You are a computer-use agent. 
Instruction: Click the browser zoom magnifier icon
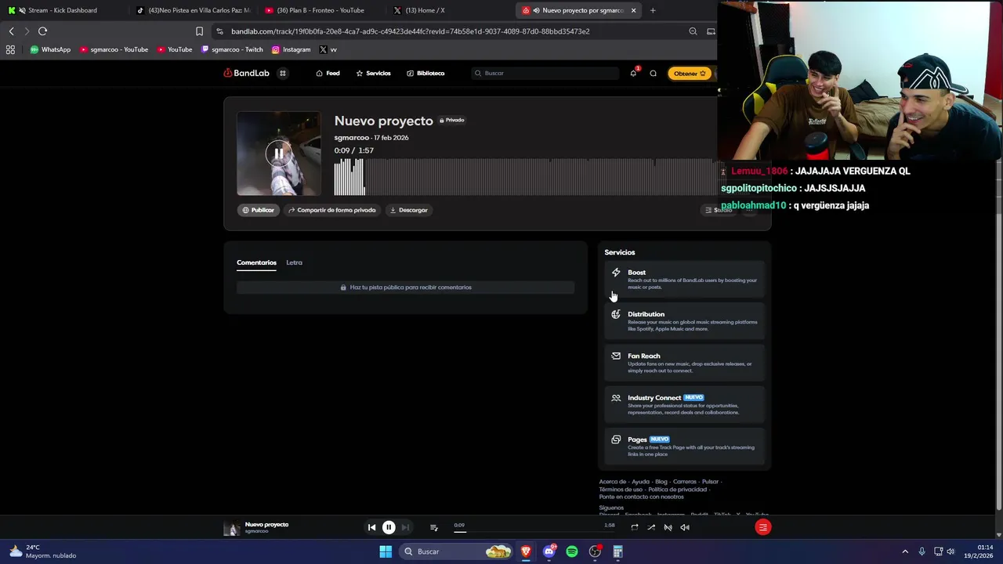[693, 31]
